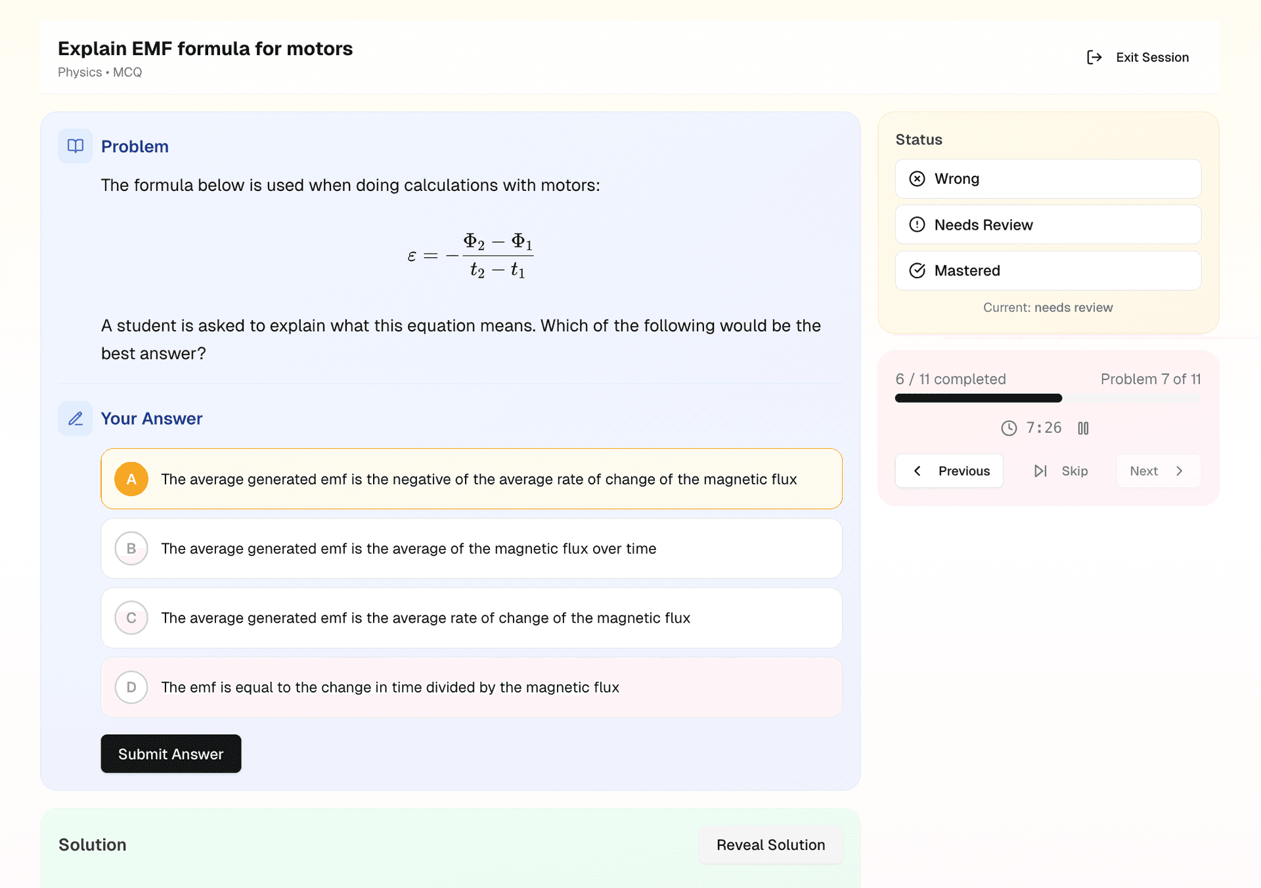Pause the session timer
This screenshot has width=1261, height=888.
coord(1083,428)
